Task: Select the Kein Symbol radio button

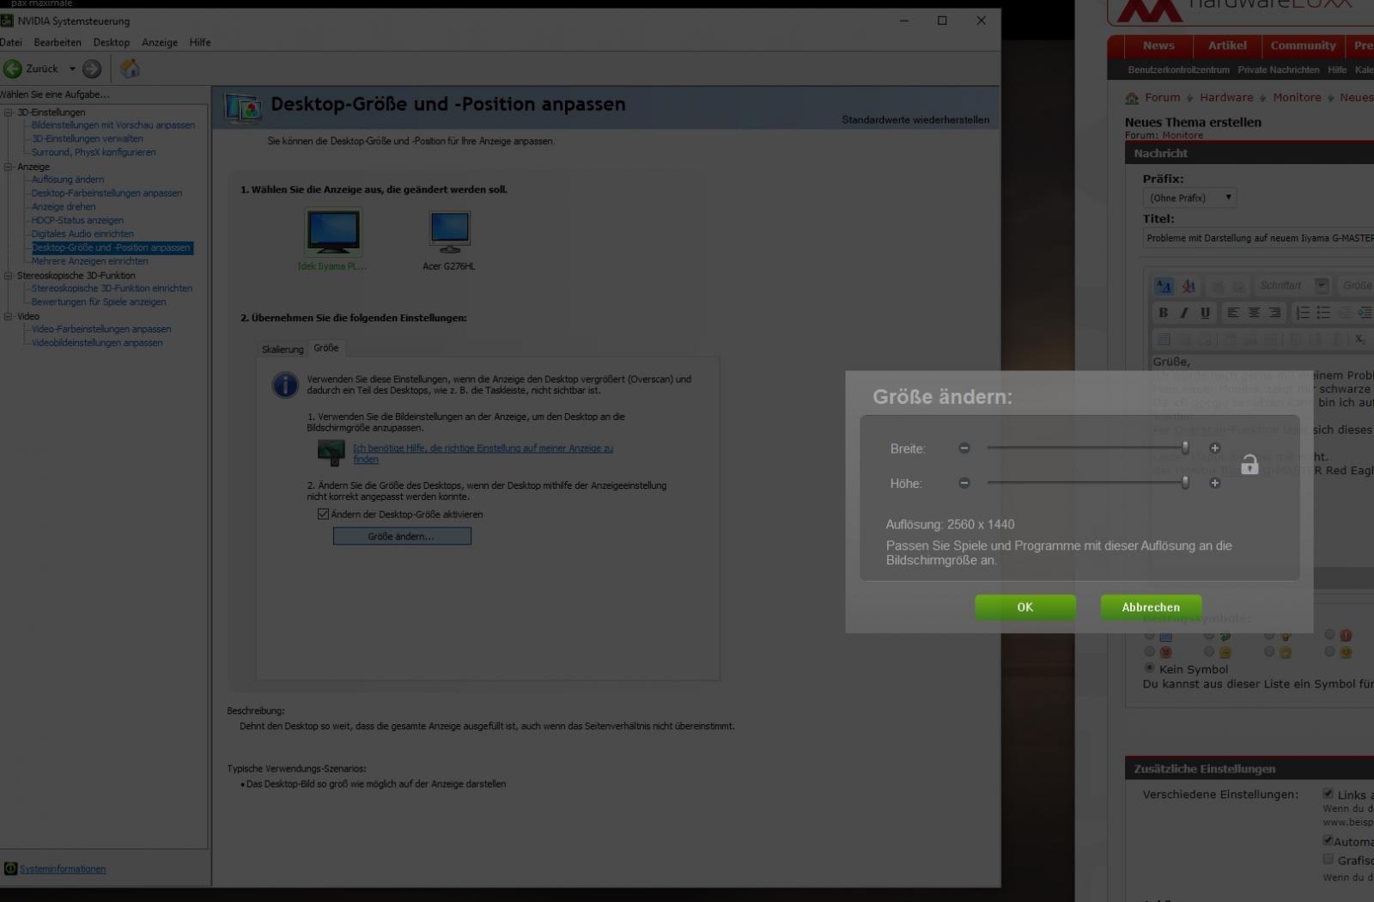Action: (1149, 668)
